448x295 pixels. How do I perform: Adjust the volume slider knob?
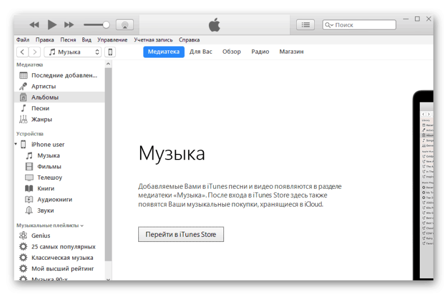(x=106, y=25)
